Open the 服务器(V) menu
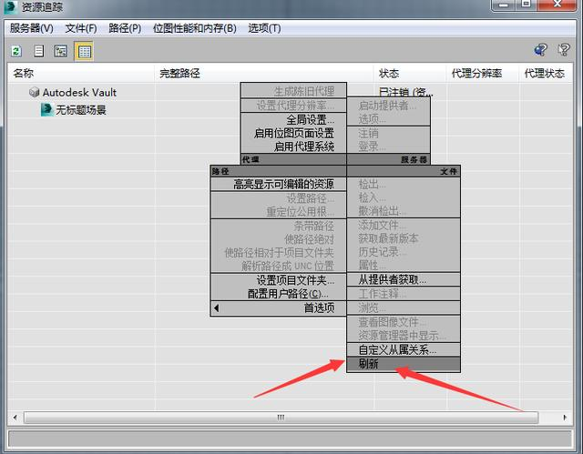This screenshot has width=583, height=454. [x=32, y=28]
